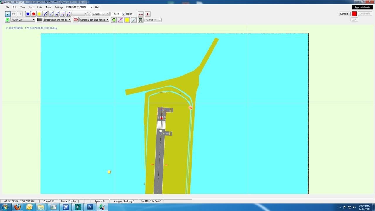Viewport: 375px width, 211px height.
Task: Select the green polygon drawing tool
Action: (x=114, y=20)
